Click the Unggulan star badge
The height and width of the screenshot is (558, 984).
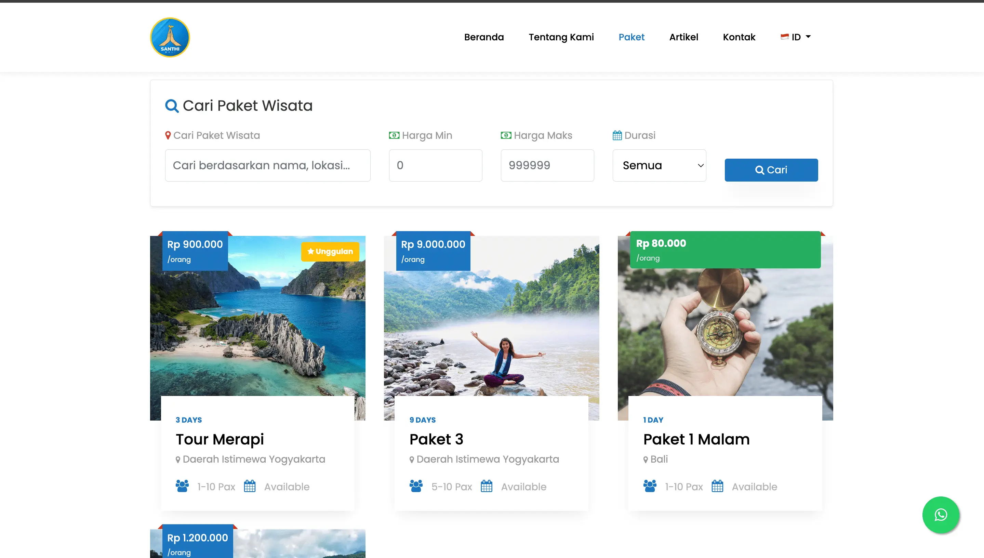coord(330,251)
